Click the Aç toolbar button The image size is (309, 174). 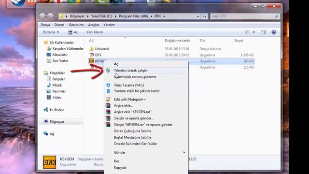(x=73, y=32)
